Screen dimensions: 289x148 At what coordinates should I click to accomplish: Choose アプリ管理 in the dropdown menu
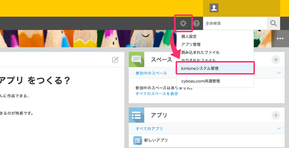click(x=191, y=44)
